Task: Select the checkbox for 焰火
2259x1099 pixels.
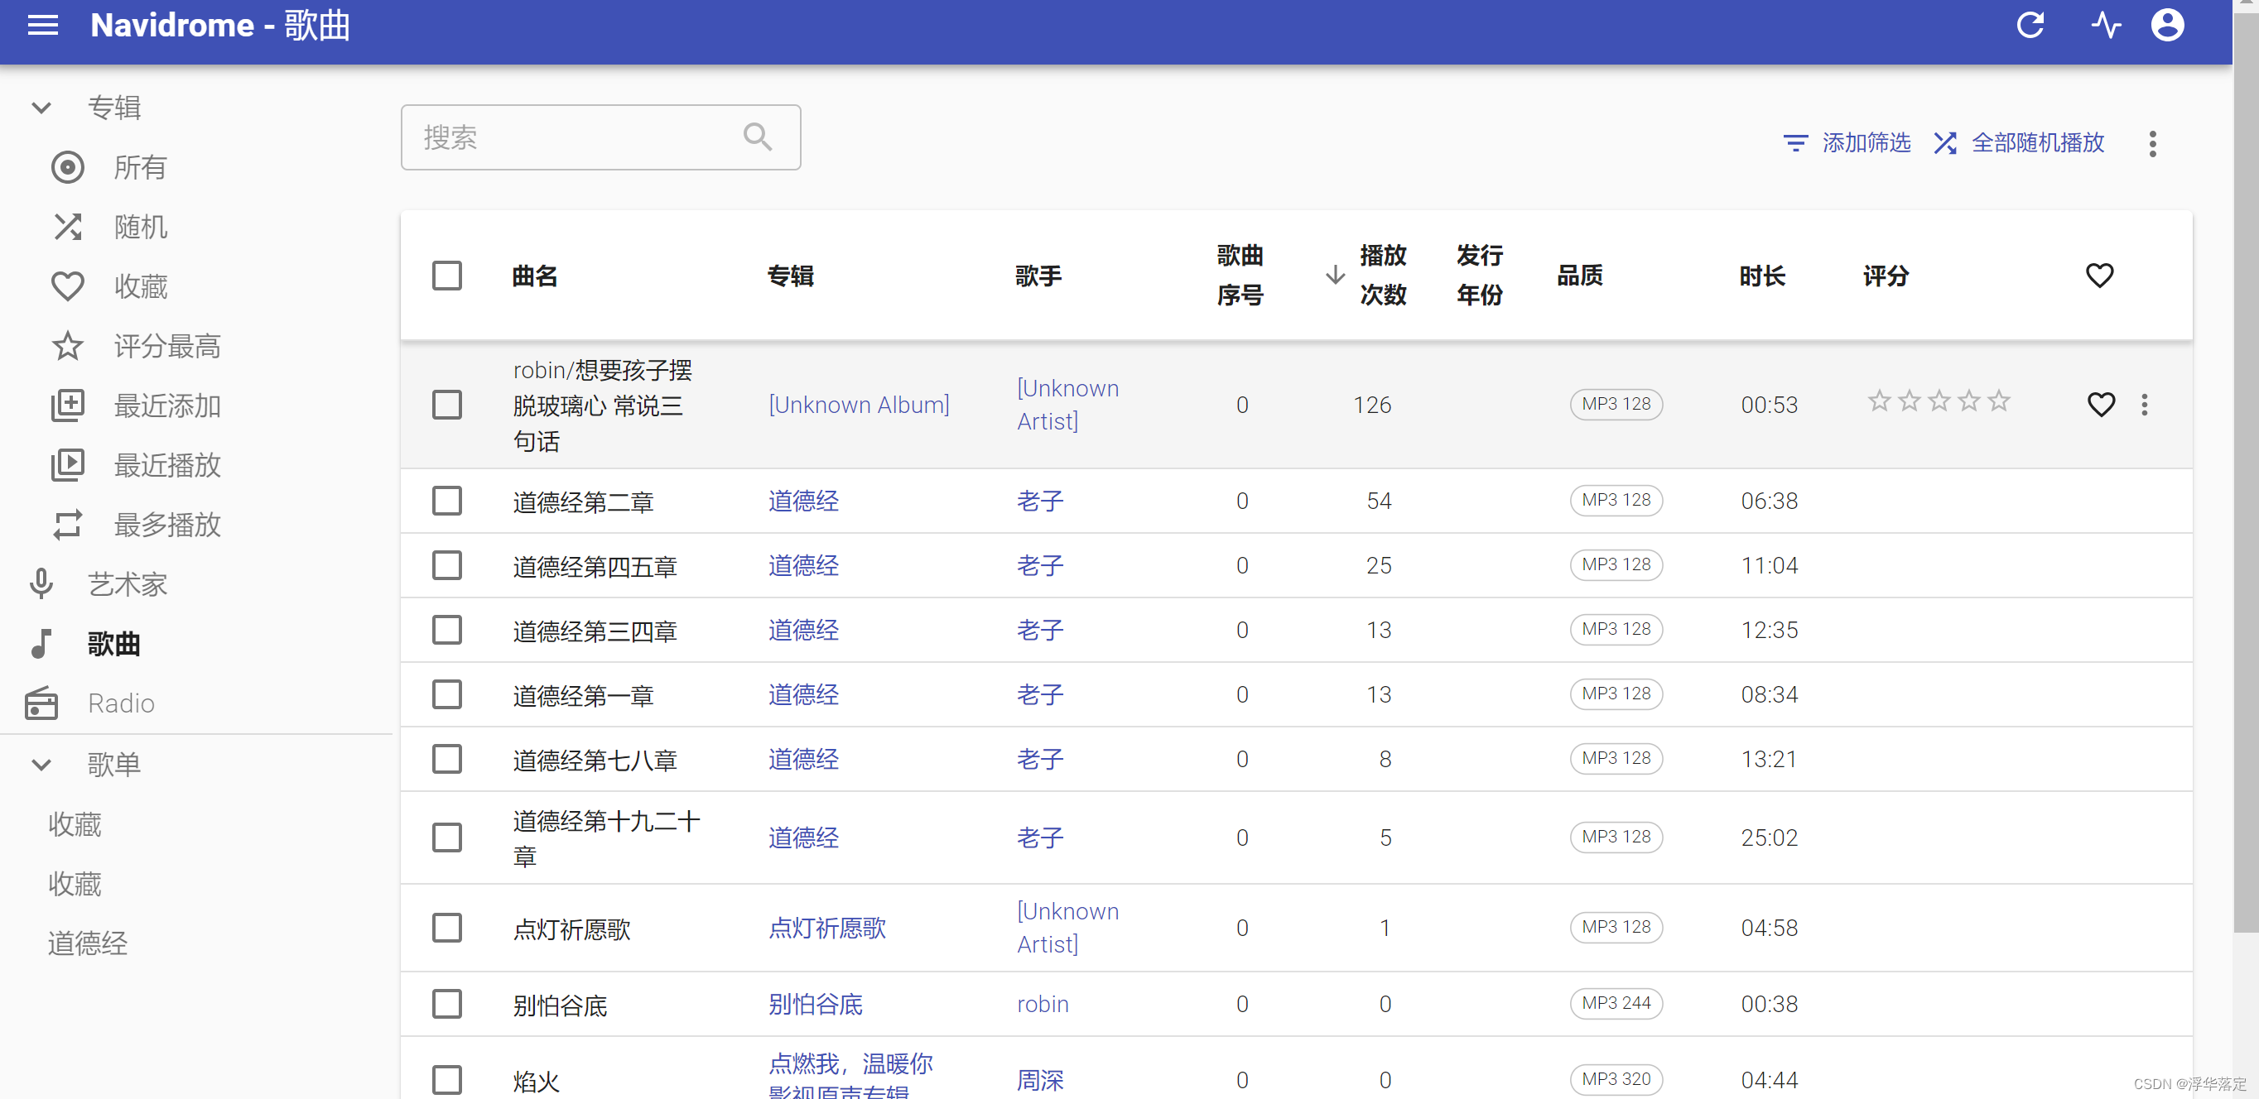Action: [446, 1080]
